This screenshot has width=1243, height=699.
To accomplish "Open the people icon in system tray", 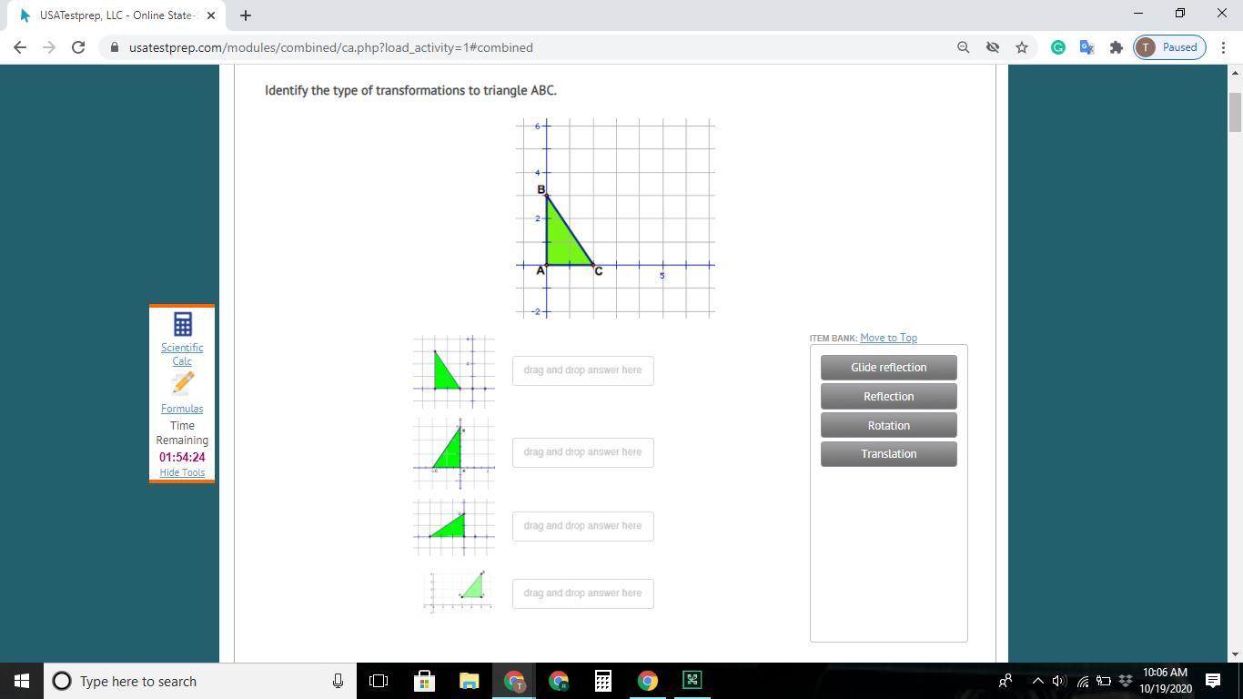I will coord(1006,681).
